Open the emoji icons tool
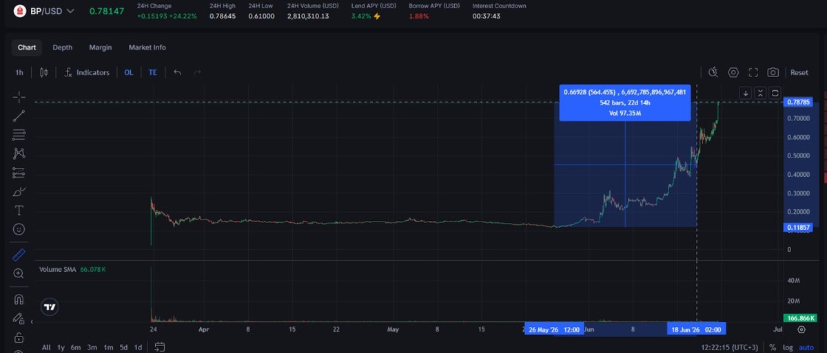The width and height of the screenshot is (827, 353). (x=19, y=228)
